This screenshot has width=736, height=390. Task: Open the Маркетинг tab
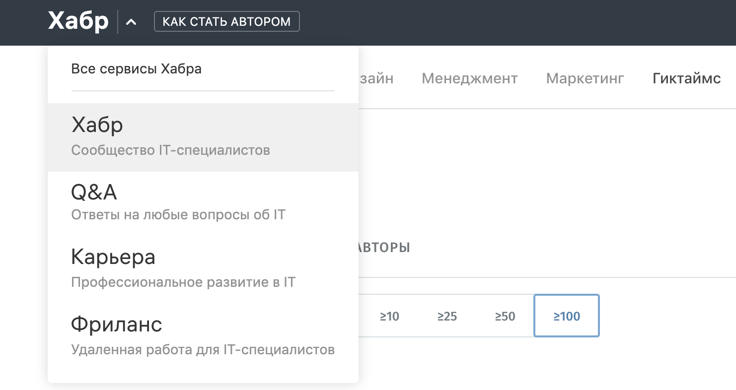point(585,78)
